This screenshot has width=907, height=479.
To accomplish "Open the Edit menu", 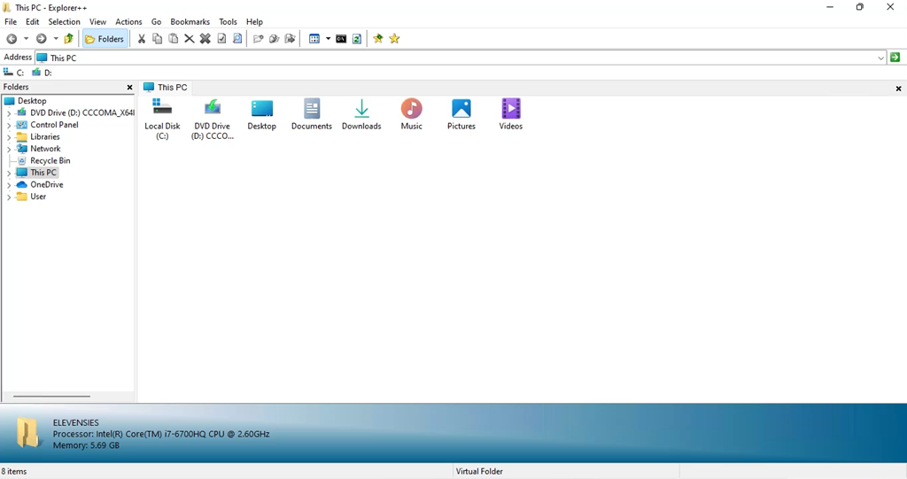I will 33,21.
